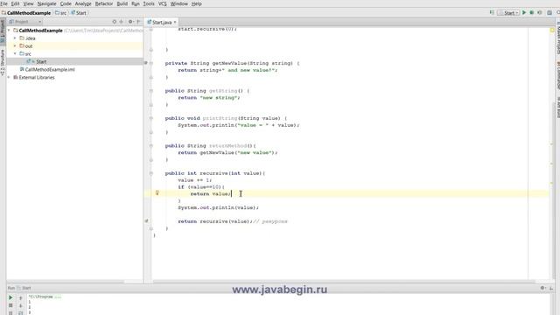This screenshot has width=560, height=315.
Task: Select Start class in project tree
Action: [x=74, y=62]
